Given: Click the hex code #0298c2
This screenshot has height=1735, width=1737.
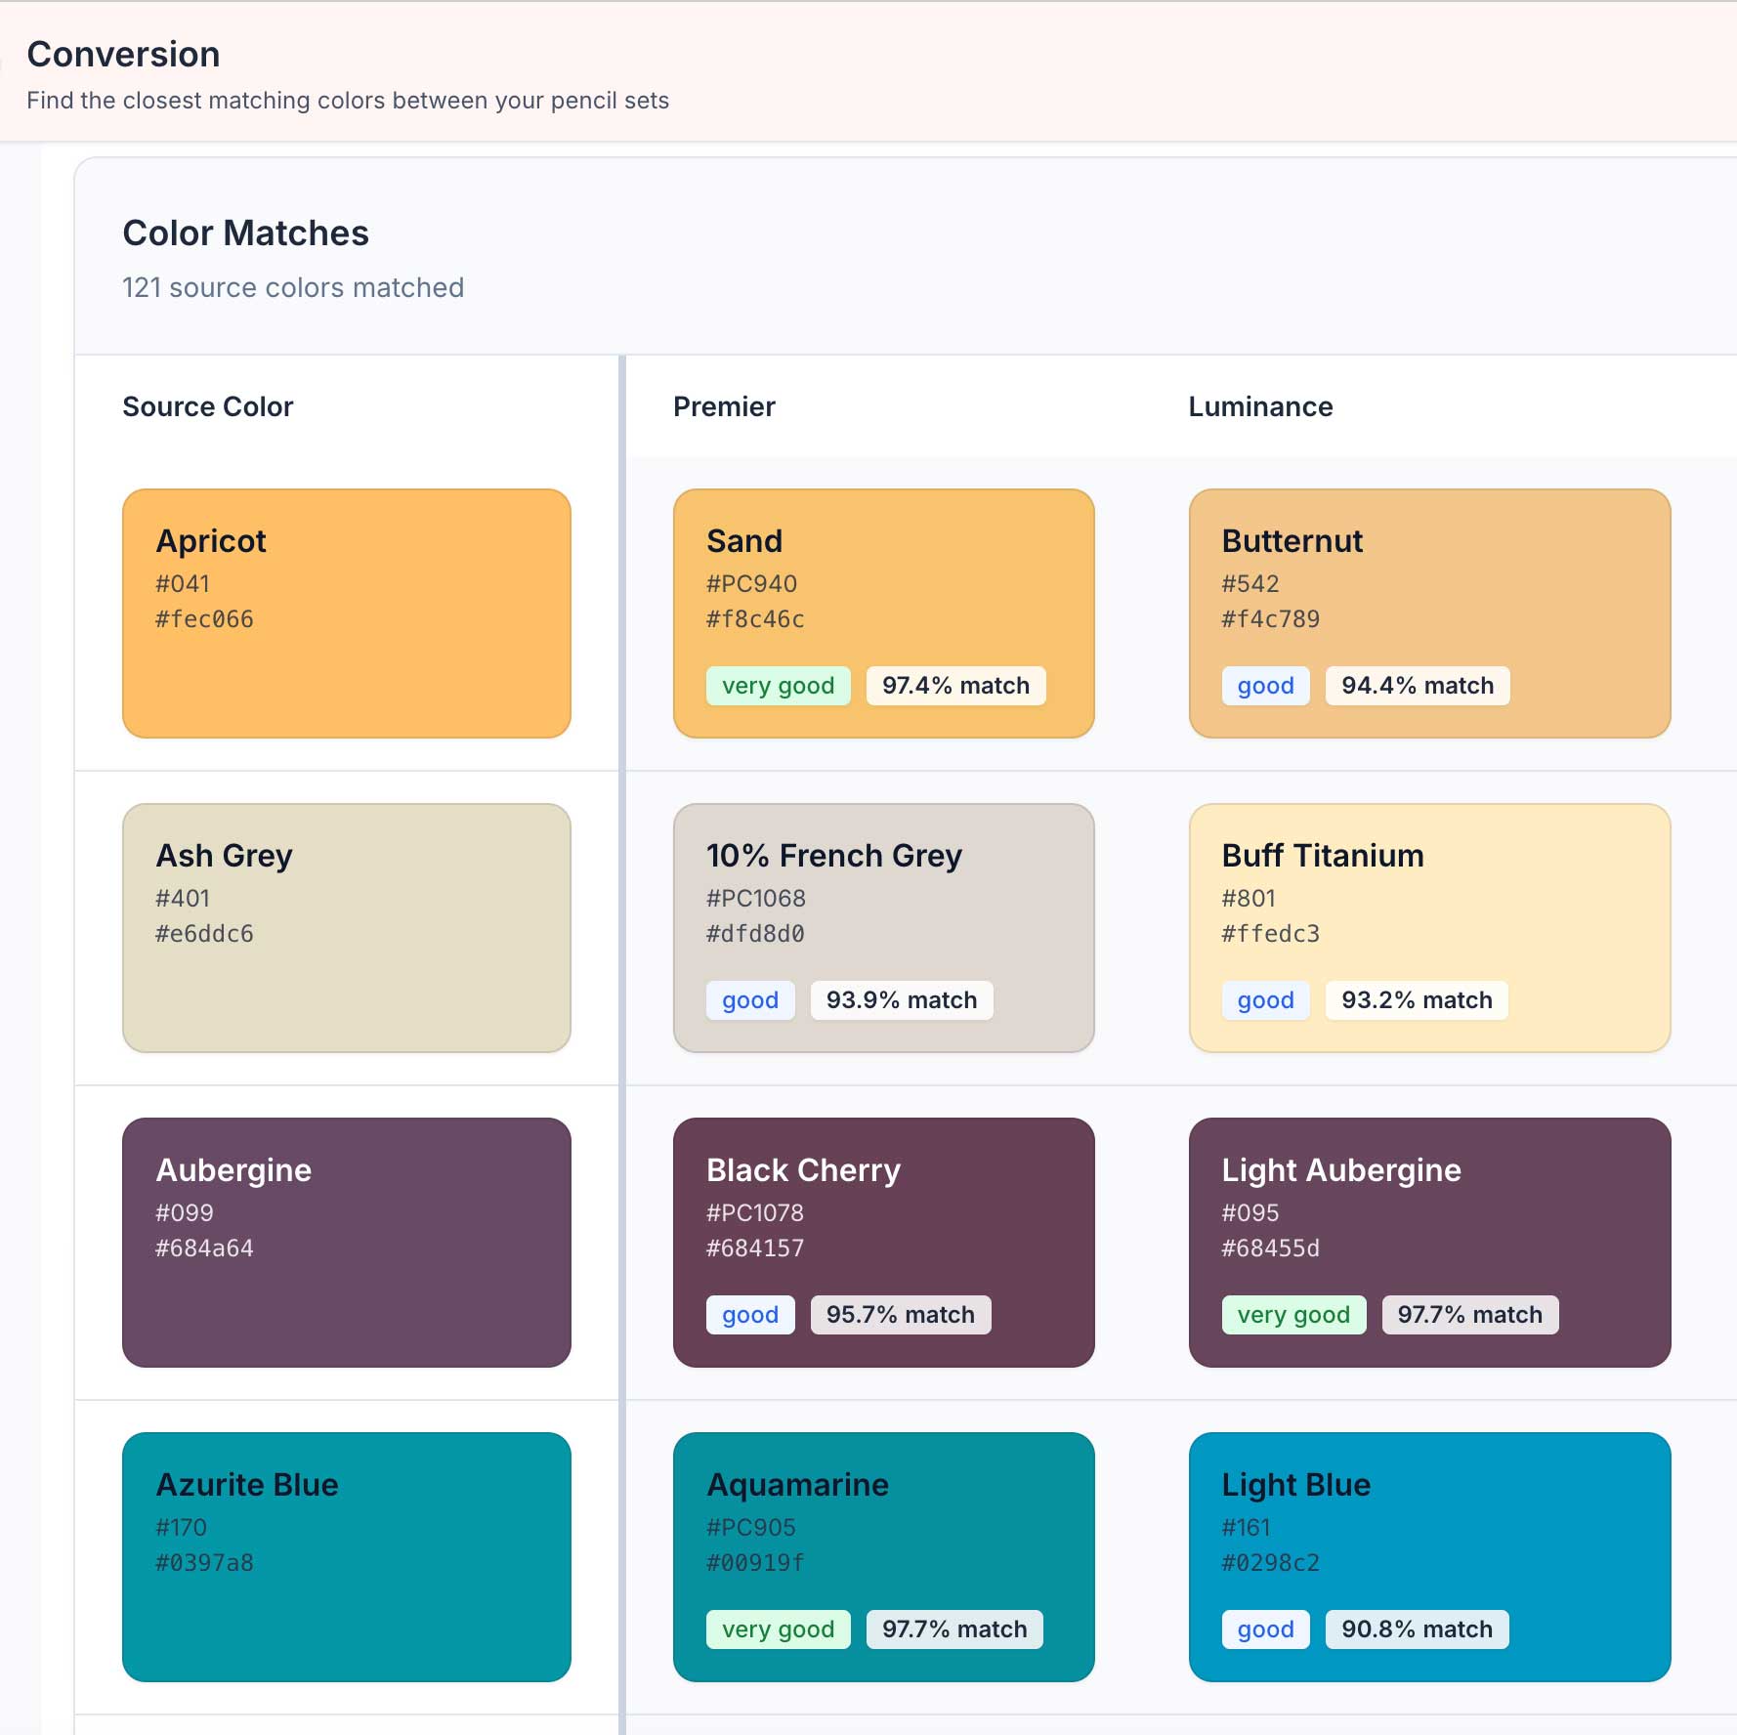Looking at the screenshot, I should coord(1270,1563).
